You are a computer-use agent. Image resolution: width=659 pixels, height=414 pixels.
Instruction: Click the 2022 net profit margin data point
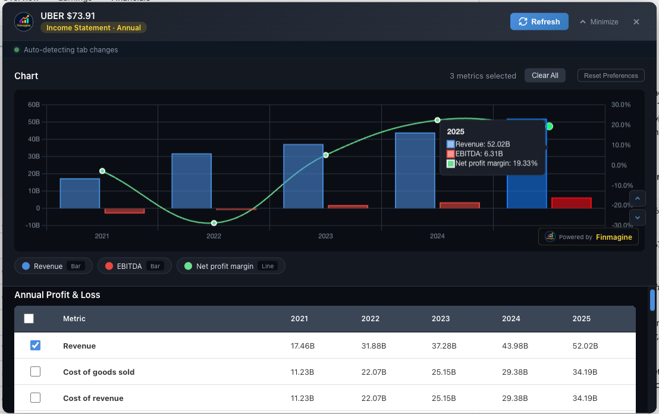tap(214, 223)
